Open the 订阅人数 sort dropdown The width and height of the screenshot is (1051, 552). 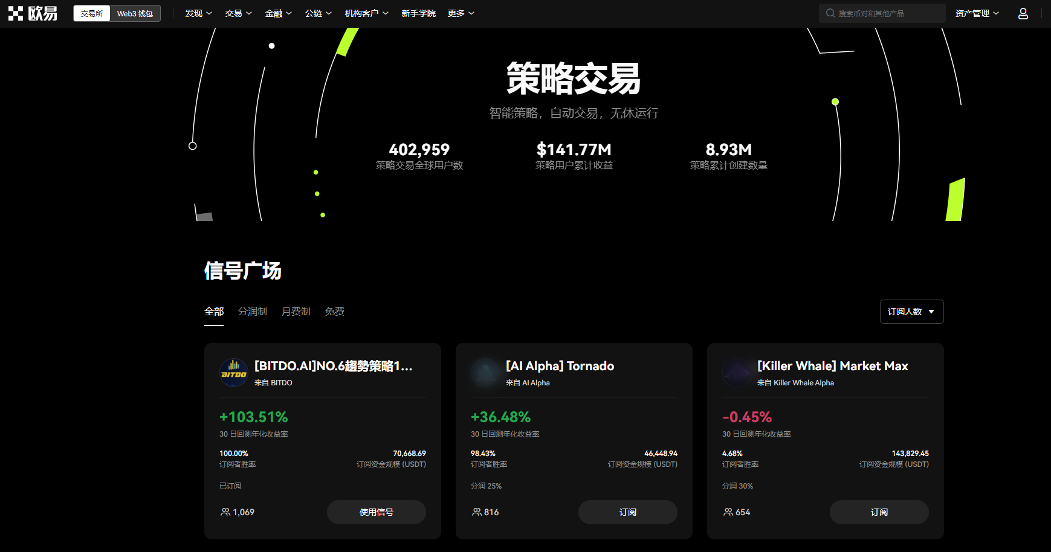click(x=911, y=311)
